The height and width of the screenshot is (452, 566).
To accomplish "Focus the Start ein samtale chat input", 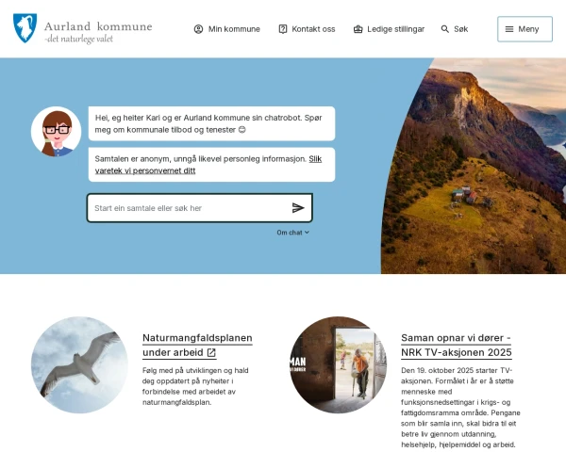I will [188, 208].
